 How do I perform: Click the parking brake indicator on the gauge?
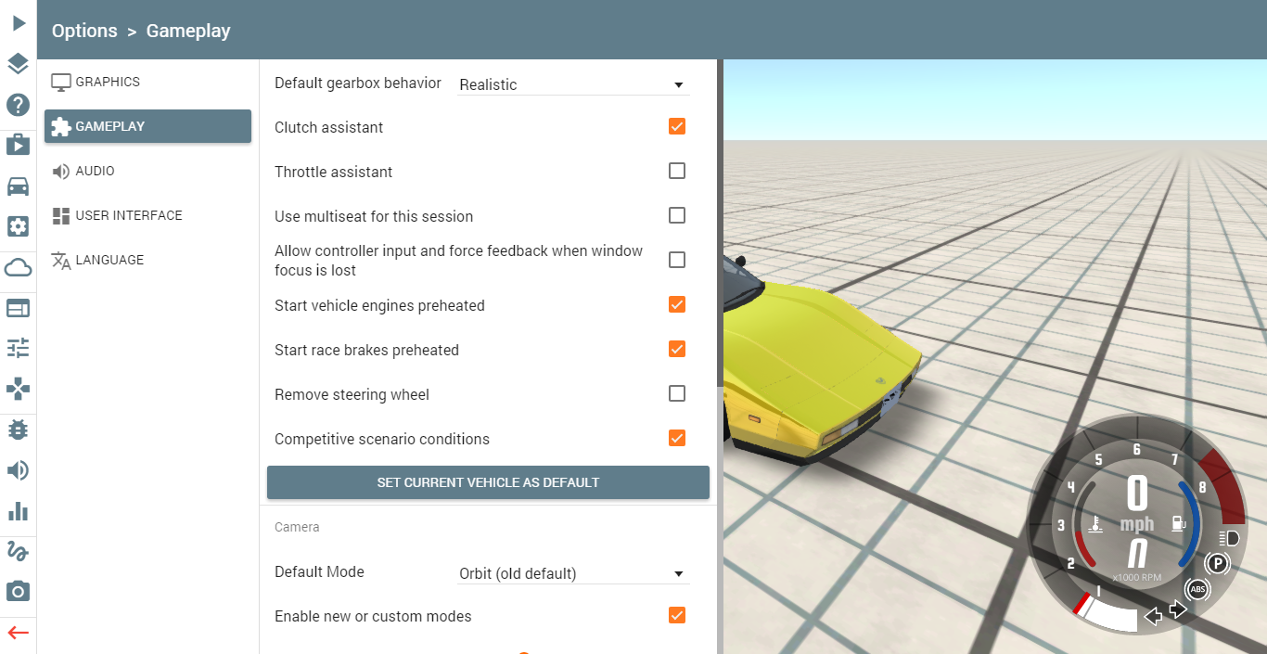pos(1216,563)
